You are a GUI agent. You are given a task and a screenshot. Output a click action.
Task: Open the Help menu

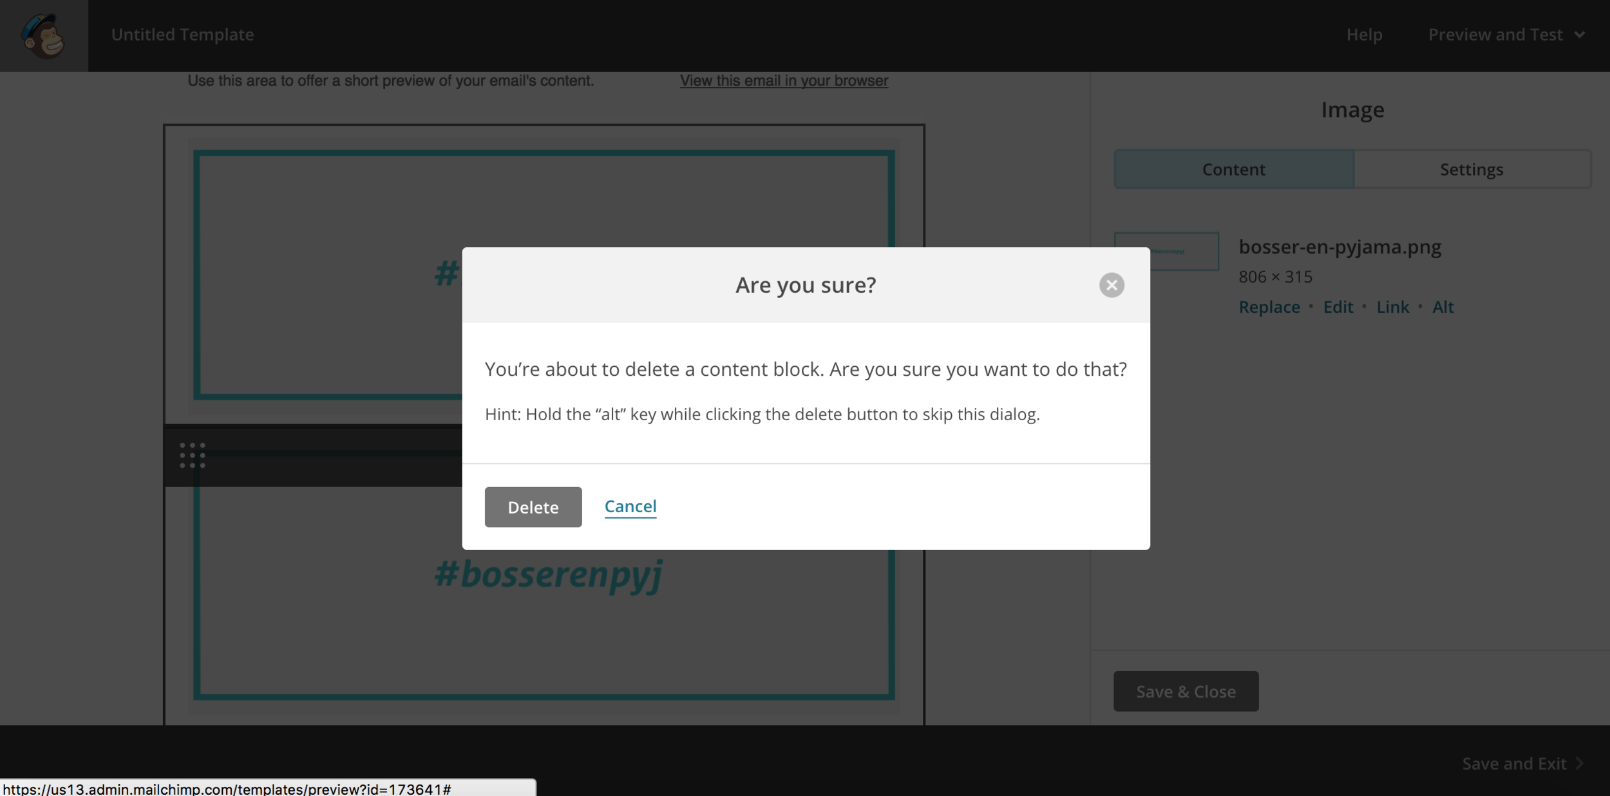pyautogui.click(x=1363, y=35)
